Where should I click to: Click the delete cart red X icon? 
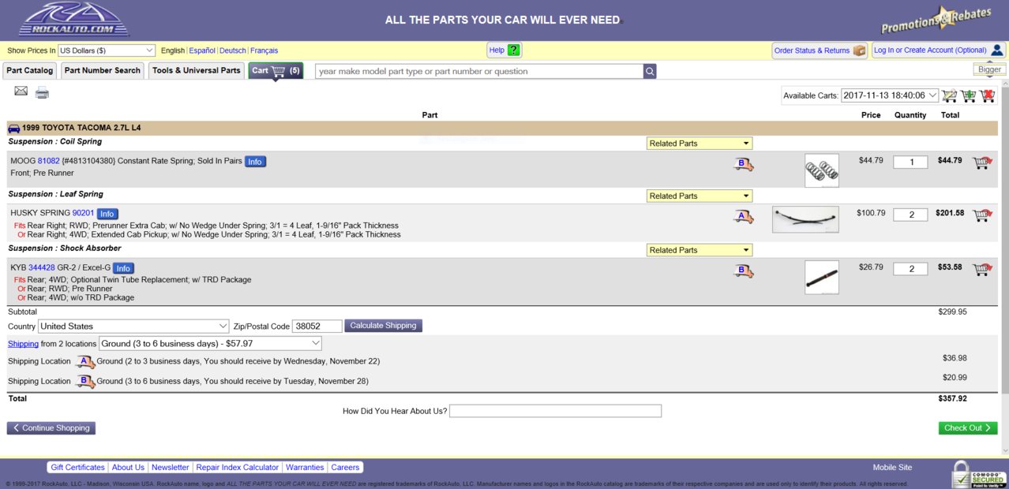(988, 95)
